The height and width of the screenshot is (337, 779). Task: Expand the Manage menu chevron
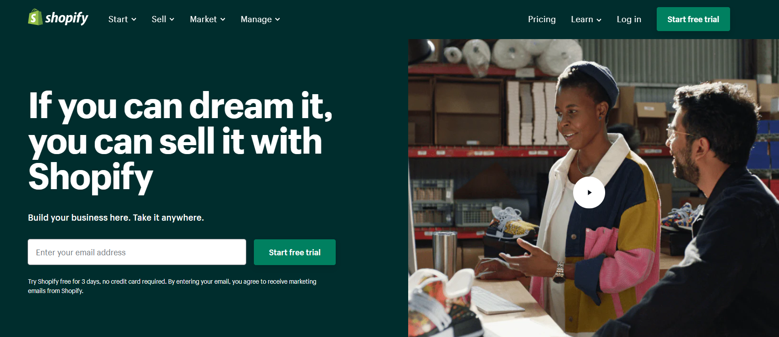pyautogui.click(x=277, y=20)
